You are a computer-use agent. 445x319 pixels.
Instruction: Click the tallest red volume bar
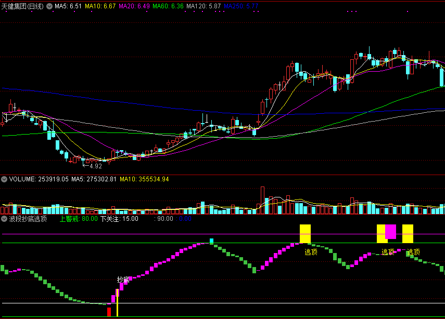click(x=262, y=200)
